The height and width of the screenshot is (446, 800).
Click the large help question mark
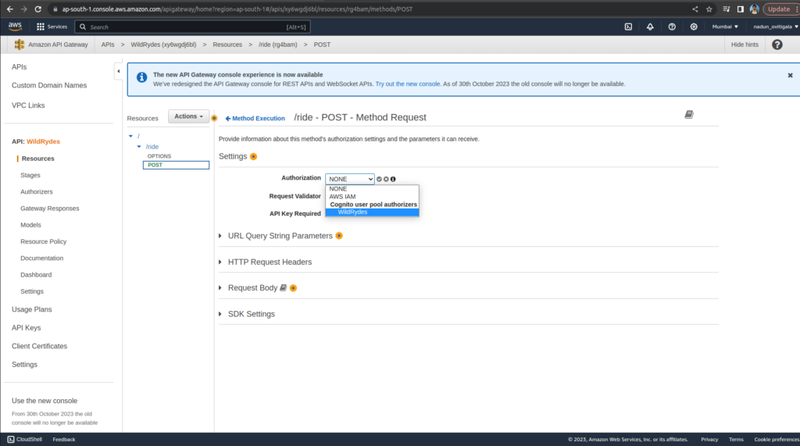coord(777,45)
